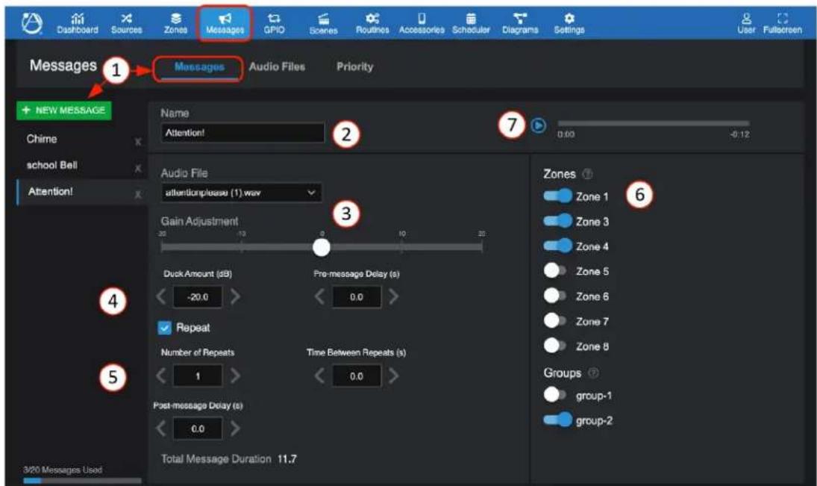Viewport: 817px width, 486px height.
Task: Switch to the Audio Files tab
Action: (x=277, y=66)
